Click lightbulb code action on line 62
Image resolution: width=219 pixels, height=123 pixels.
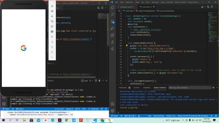127,45
